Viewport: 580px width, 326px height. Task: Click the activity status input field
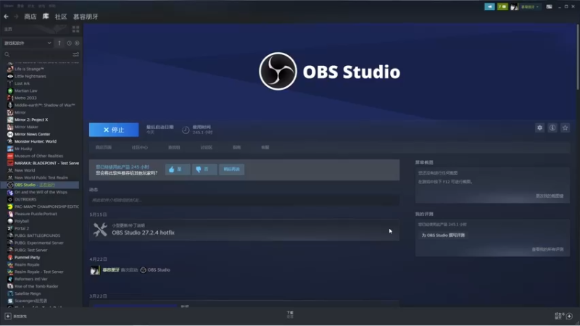point(244,201)
